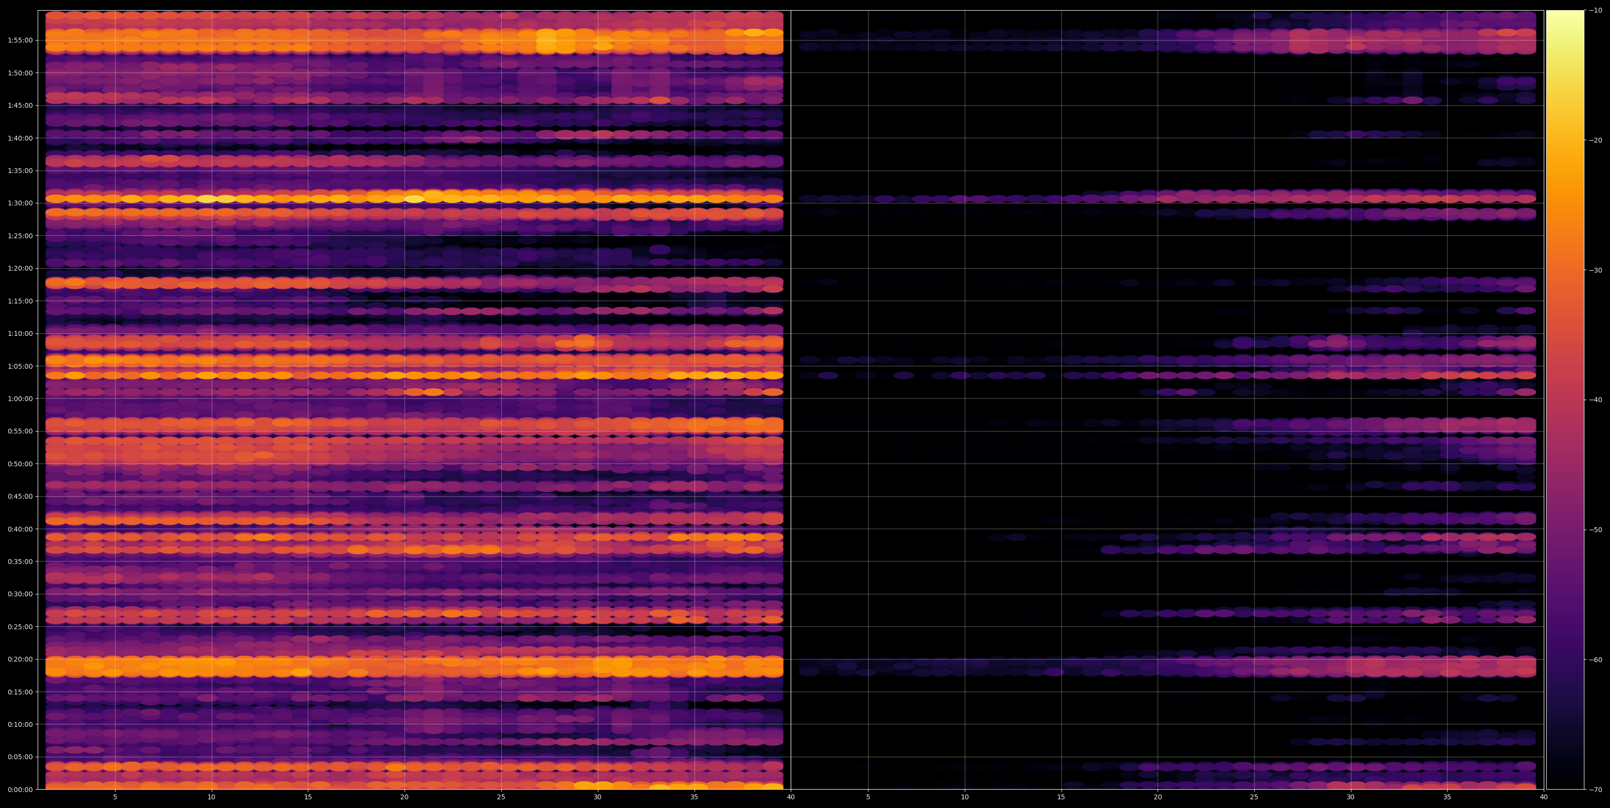Select the −40 colorbar tick label
The image size is (1610, 808).
click(1595, 400)
